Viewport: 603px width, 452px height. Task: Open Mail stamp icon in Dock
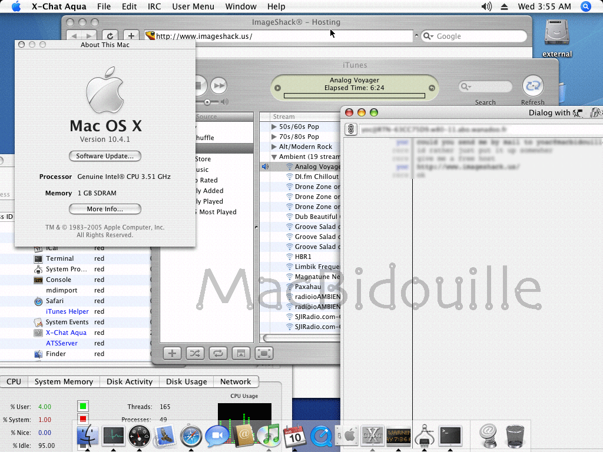165,436
